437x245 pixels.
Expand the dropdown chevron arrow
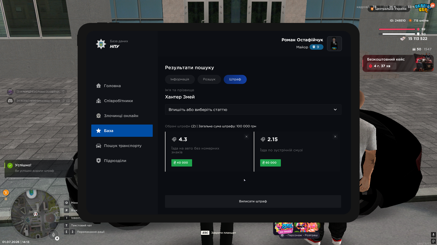click(335, 110)
